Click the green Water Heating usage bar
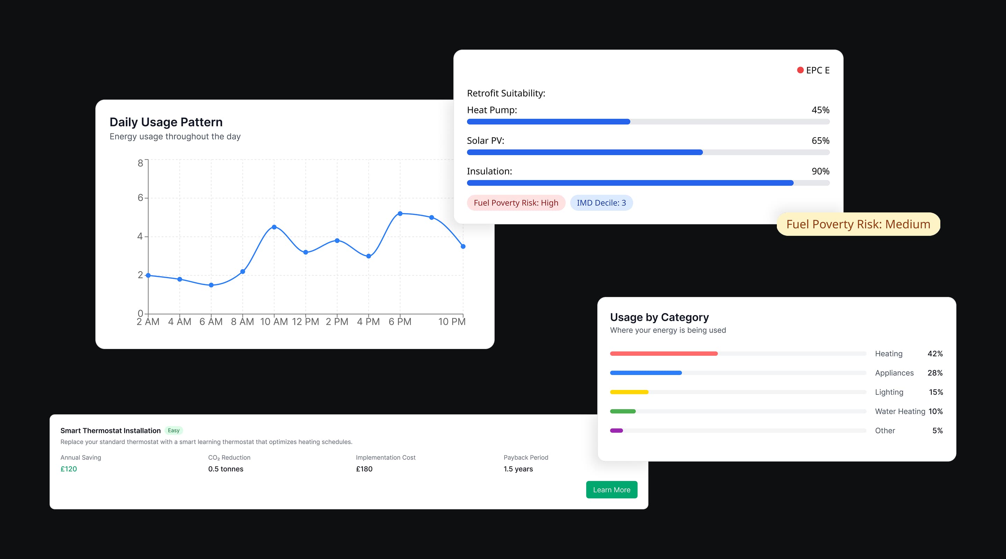This screenshot has width=1006, height=559. [622, 411]
